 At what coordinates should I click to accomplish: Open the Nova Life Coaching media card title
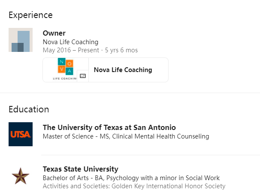123,70
